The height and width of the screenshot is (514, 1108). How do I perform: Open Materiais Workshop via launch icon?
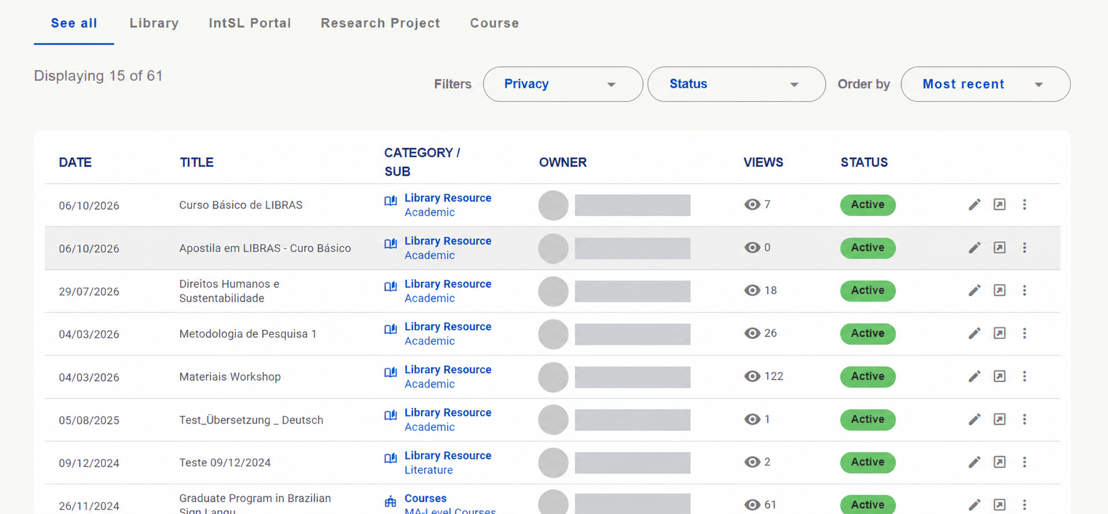click(x=1000, y=377)
